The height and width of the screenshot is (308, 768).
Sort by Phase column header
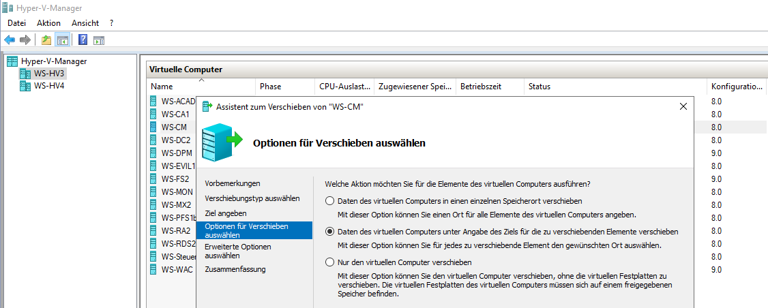point(284,86)
